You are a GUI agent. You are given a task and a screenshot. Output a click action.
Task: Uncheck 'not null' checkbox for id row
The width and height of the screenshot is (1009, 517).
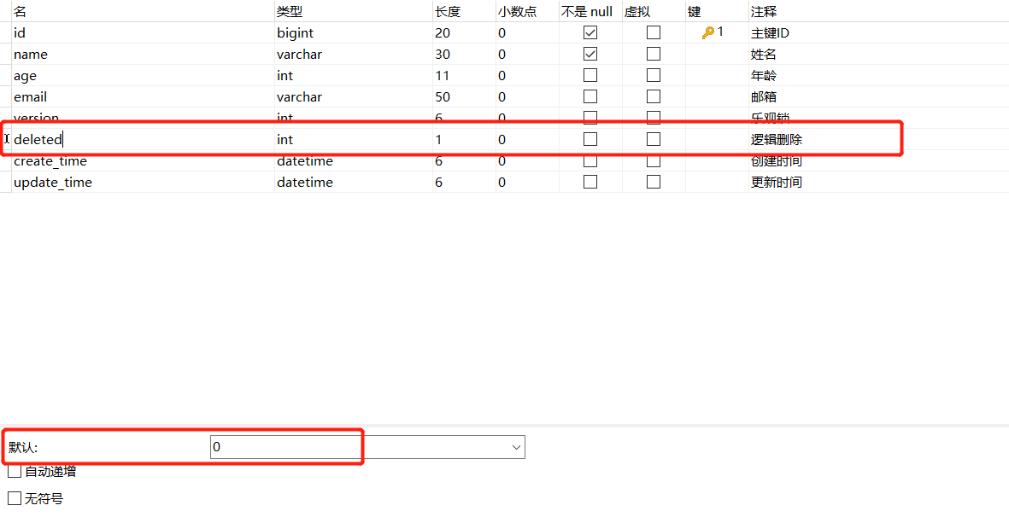coord(590,32)
